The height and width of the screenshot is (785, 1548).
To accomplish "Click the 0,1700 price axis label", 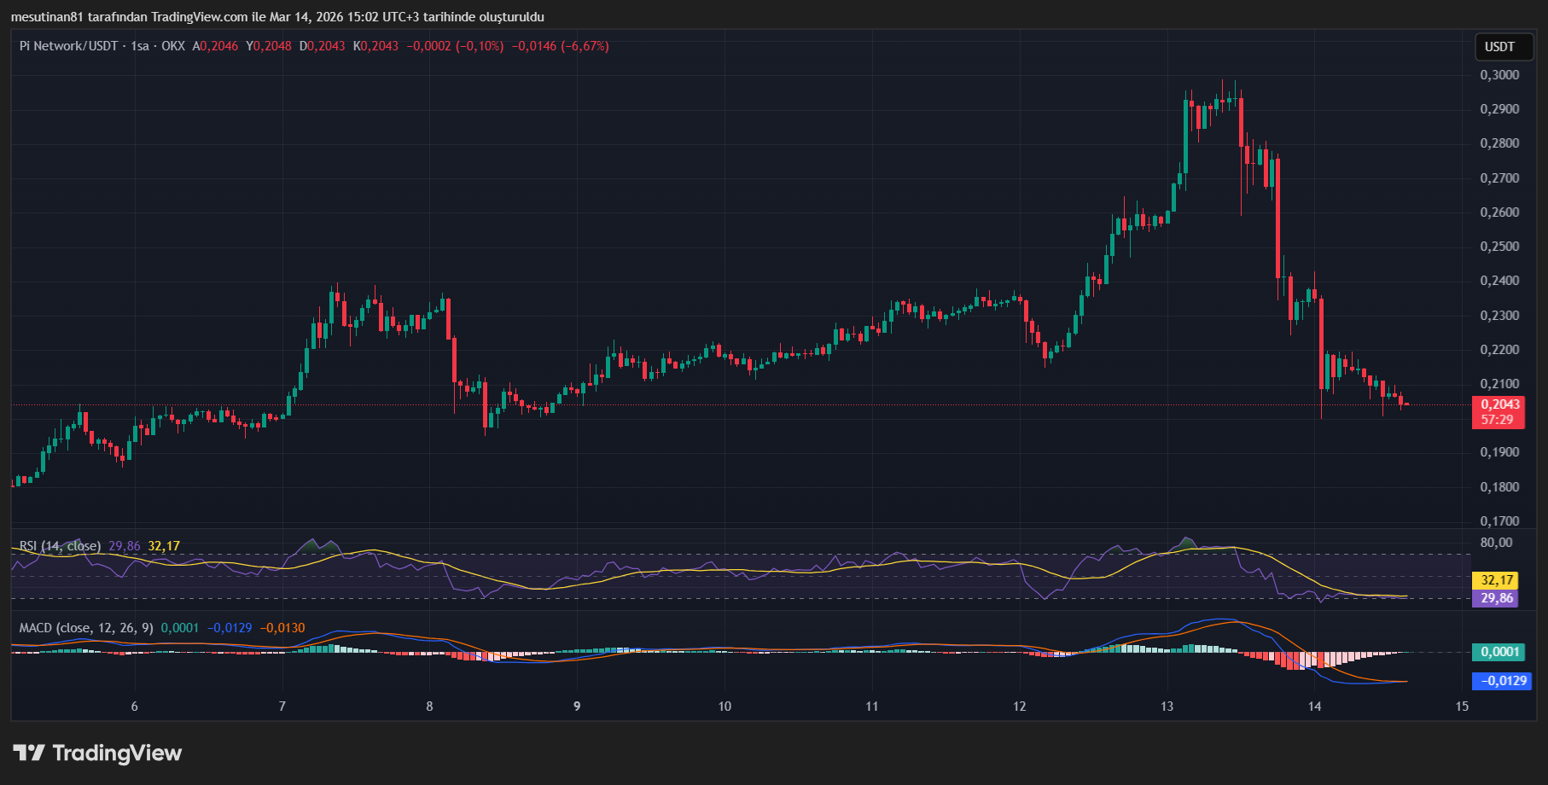I will [x=1499, y=520].
